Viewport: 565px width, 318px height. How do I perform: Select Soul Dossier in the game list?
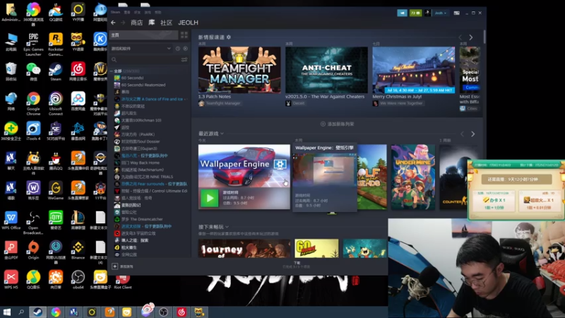click(x=137, y=142)
